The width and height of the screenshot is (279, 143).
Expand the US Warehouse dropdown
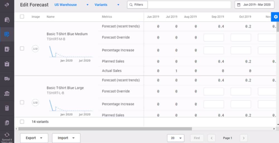(x=71, y=5)
